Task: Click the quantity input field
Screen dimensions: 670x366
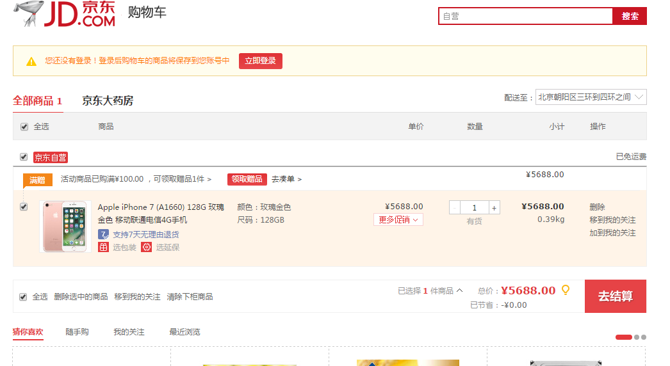Action: tap(474, 208)
